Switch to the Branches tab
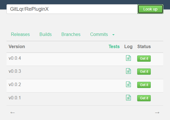This screenshot has width=170, height=120. (71, 34)
